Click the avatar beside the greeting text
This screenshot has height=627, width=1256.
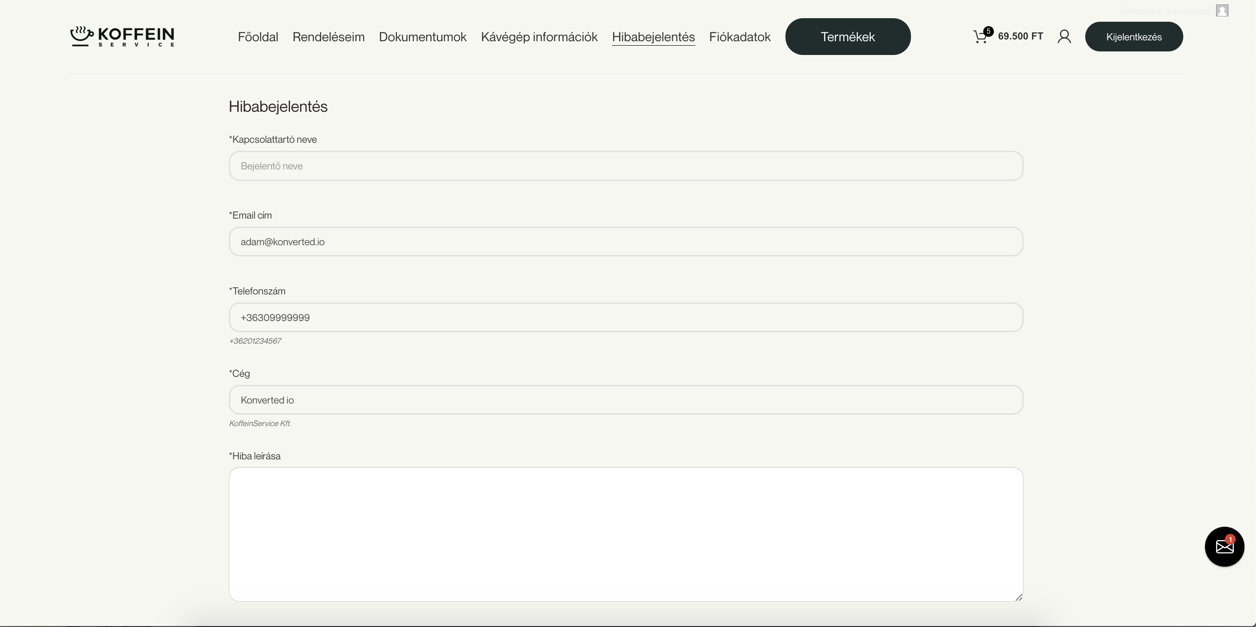pos(1222,11)
